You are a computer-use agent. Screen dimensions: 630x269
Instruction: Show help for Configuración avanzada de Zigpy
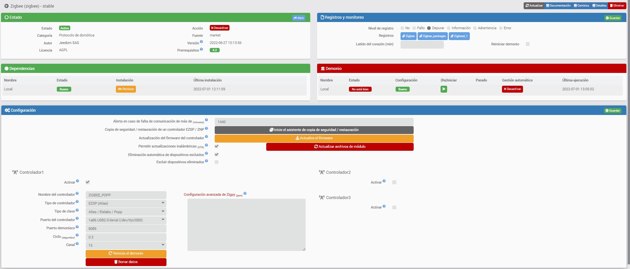[x=245, y=194]
